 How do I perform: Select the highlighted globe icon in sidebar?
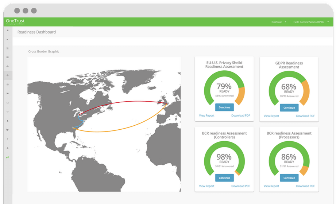coord(8,75)
